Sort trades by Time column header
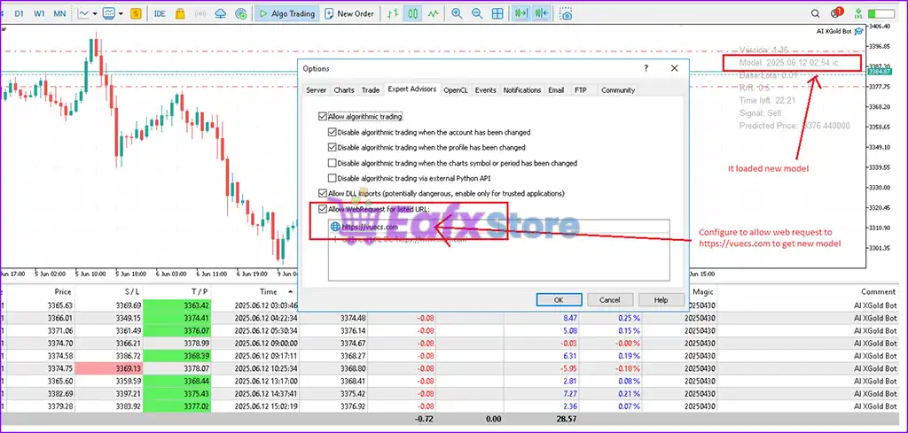Screen dimensions: 908x433 pos(268,292)
